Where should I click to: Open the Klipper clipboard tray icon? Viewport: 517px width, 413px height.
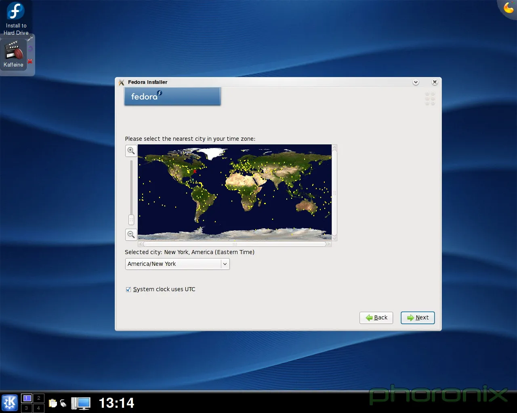[x=53, y=403]
